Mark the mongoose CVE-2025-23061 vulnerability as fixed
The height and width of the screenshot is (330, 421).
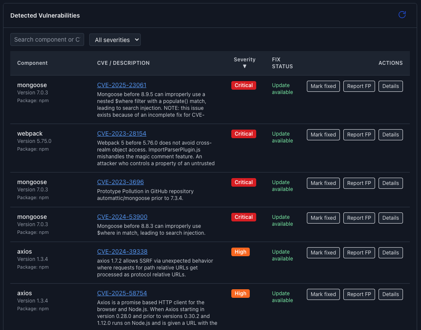point(323,86)
